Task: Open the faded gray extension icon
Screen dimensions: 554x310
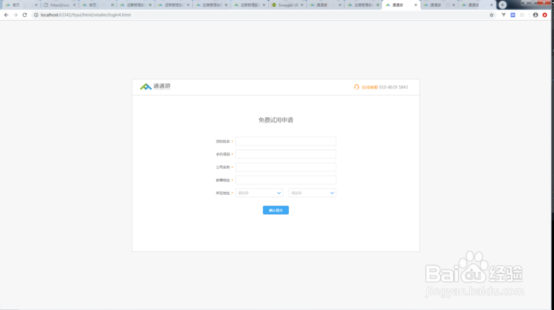Action: (522, 15)
